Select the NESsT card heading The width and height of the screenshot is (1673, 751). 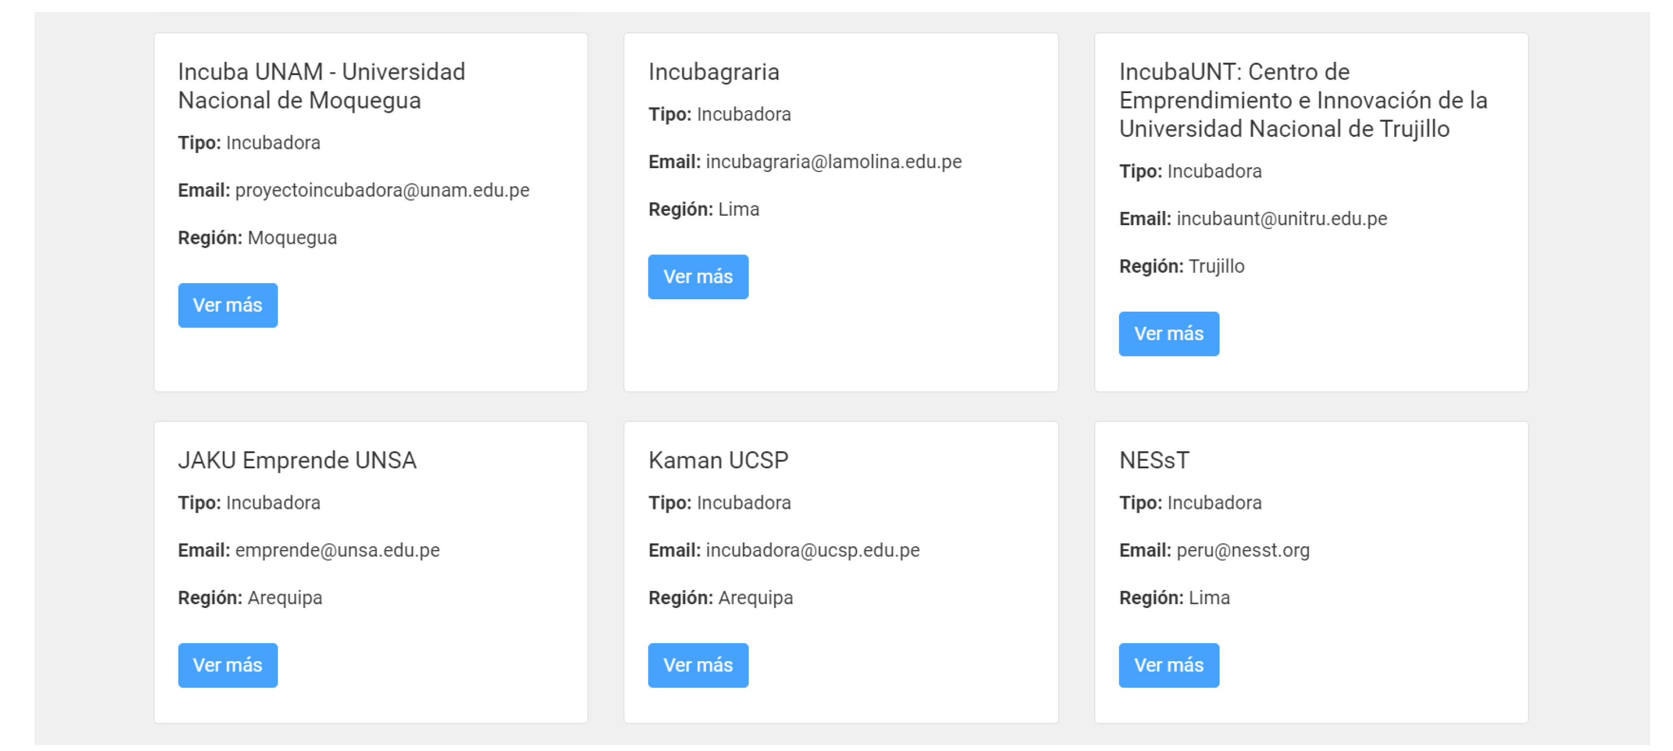(1154, 460)
